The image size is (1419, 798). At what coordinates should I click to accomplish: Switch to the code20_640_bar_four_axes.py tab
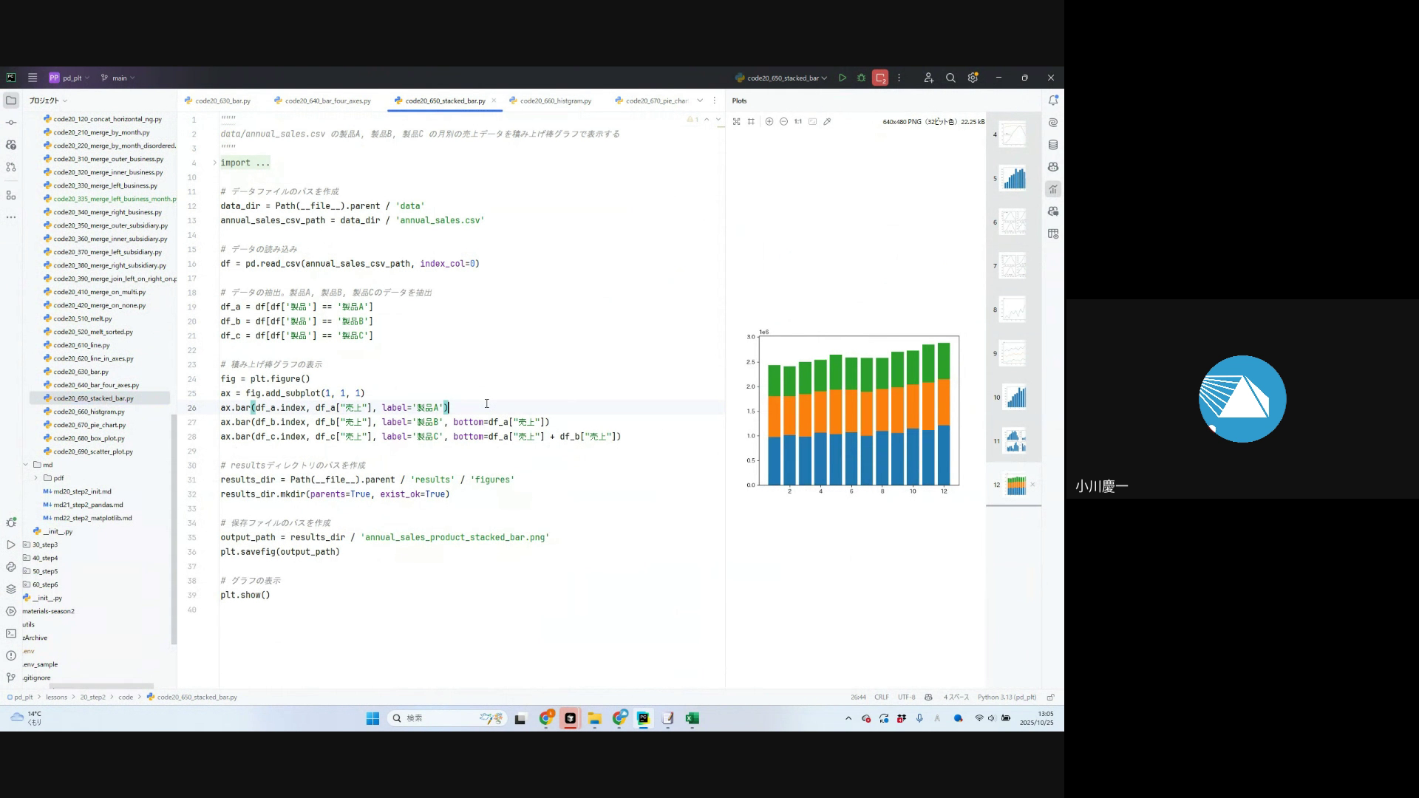pos(327,100)
